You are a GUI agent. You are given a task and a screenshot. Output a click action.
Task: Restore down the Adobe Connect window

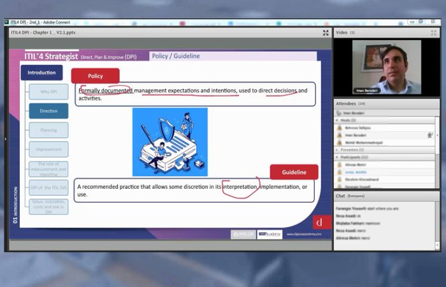(x=421, y=22)
